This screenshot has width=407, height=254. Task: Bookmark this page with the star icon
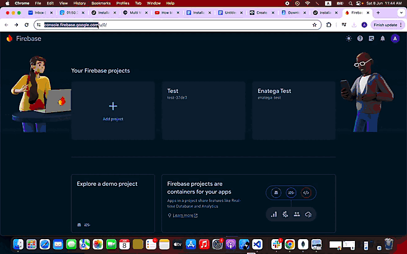click(x=315, y=25)
